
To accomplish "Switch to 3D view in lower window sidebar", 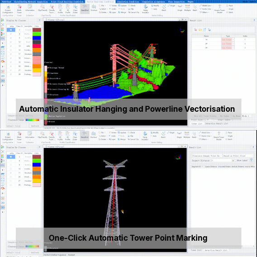I will click(x=3, y=207).
